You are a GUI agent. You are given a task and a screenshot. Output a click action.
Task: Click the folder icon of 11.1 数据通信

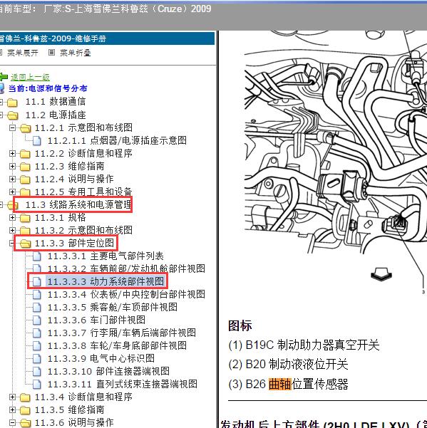click(12, 103)
